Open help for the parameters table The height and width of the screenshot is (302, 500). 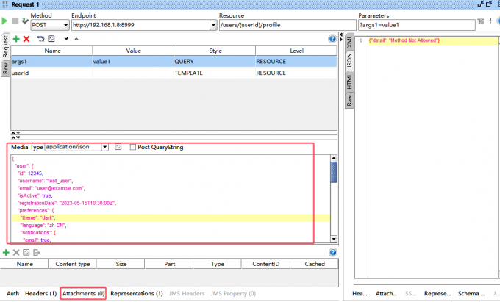point(332,39)
